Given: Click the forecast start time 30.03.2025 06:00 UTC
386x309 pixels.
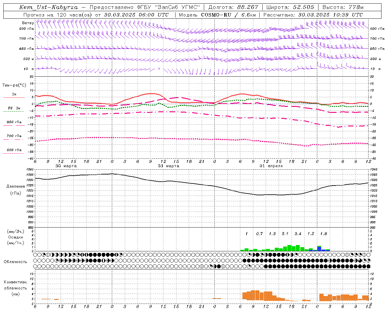Looking at the screenshot, I should [x=136, y=15].
